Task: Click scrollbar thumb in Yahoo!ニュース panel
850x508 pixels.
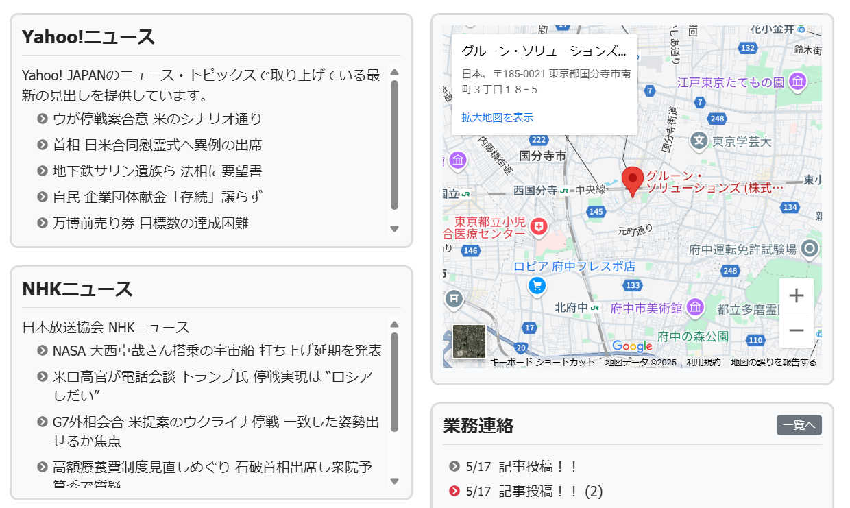Action: [x=394, y=145]
